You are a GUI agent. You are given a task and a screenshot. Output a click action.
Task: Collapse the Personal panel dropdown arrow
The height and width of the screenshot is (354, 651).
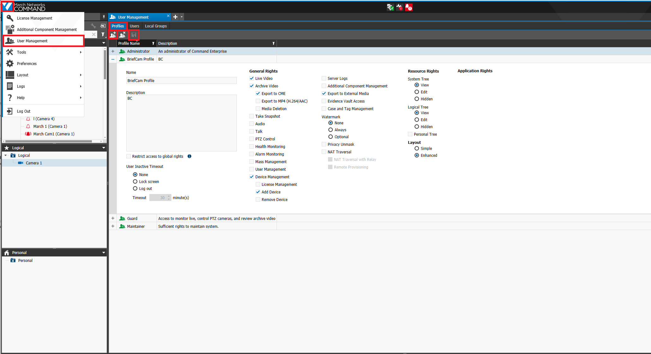pos(104,252)
